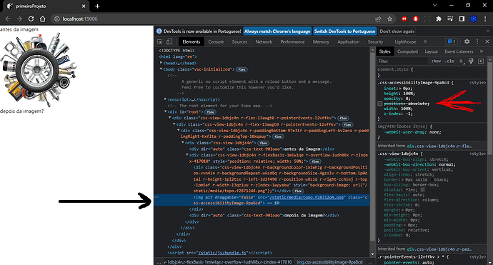Image resolution: width=493 pixels, height=265 pixels.
Task: Open the browser extensions puzzle icon
Action: tap(439, 19)
